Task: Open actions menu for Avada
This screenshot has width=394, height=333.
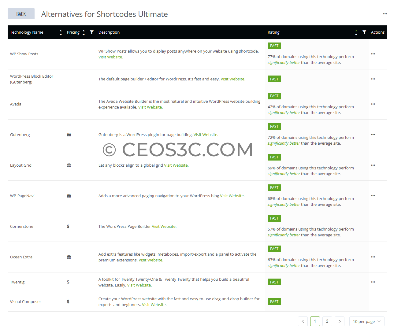Action: 373,104
